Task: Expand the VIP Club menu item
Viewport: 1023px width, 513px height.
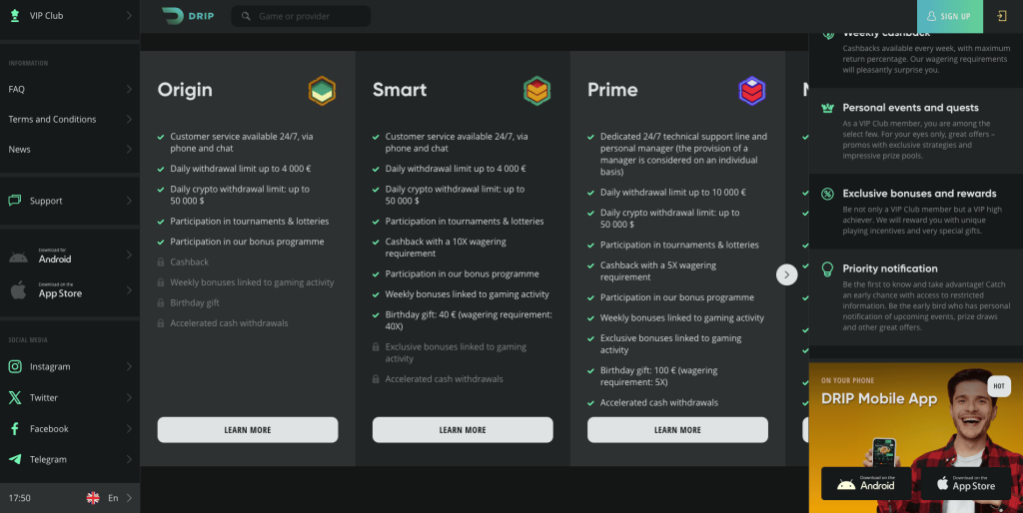Action: (x=70, y=16)
